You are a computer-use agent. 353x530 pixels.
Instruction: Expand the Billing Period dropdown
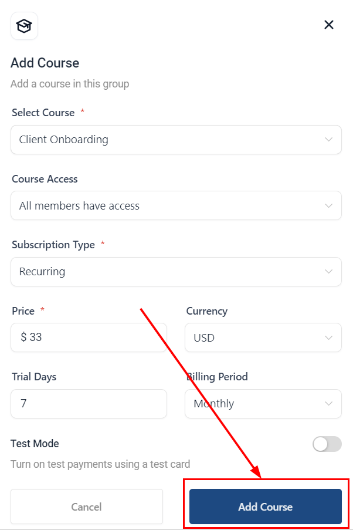click(x=263, y=404)
